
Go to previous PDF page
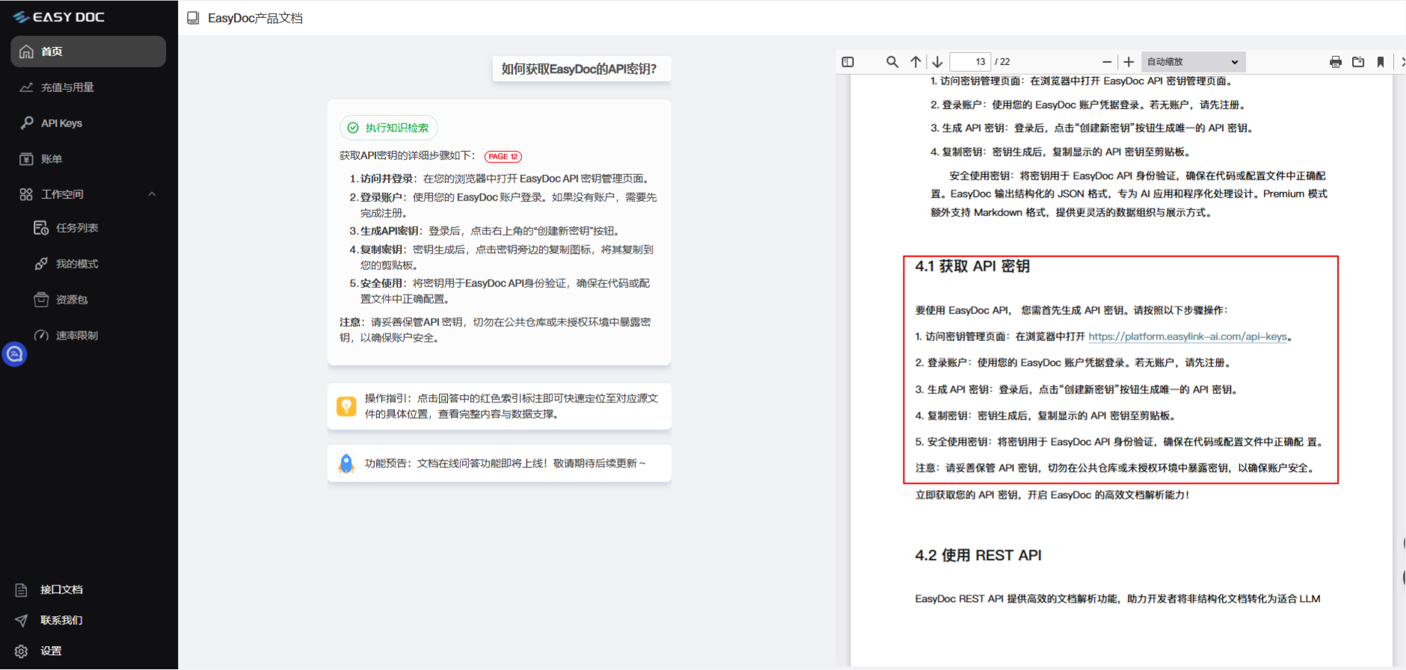(915, 62)
